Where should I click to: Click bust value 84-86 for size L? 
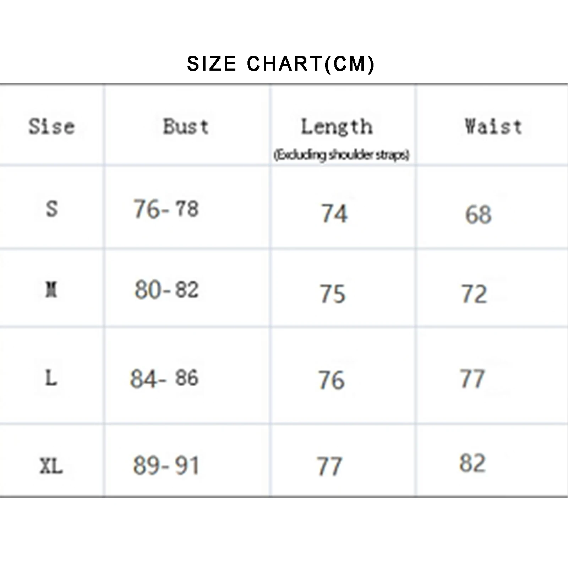tap(164, 378)
